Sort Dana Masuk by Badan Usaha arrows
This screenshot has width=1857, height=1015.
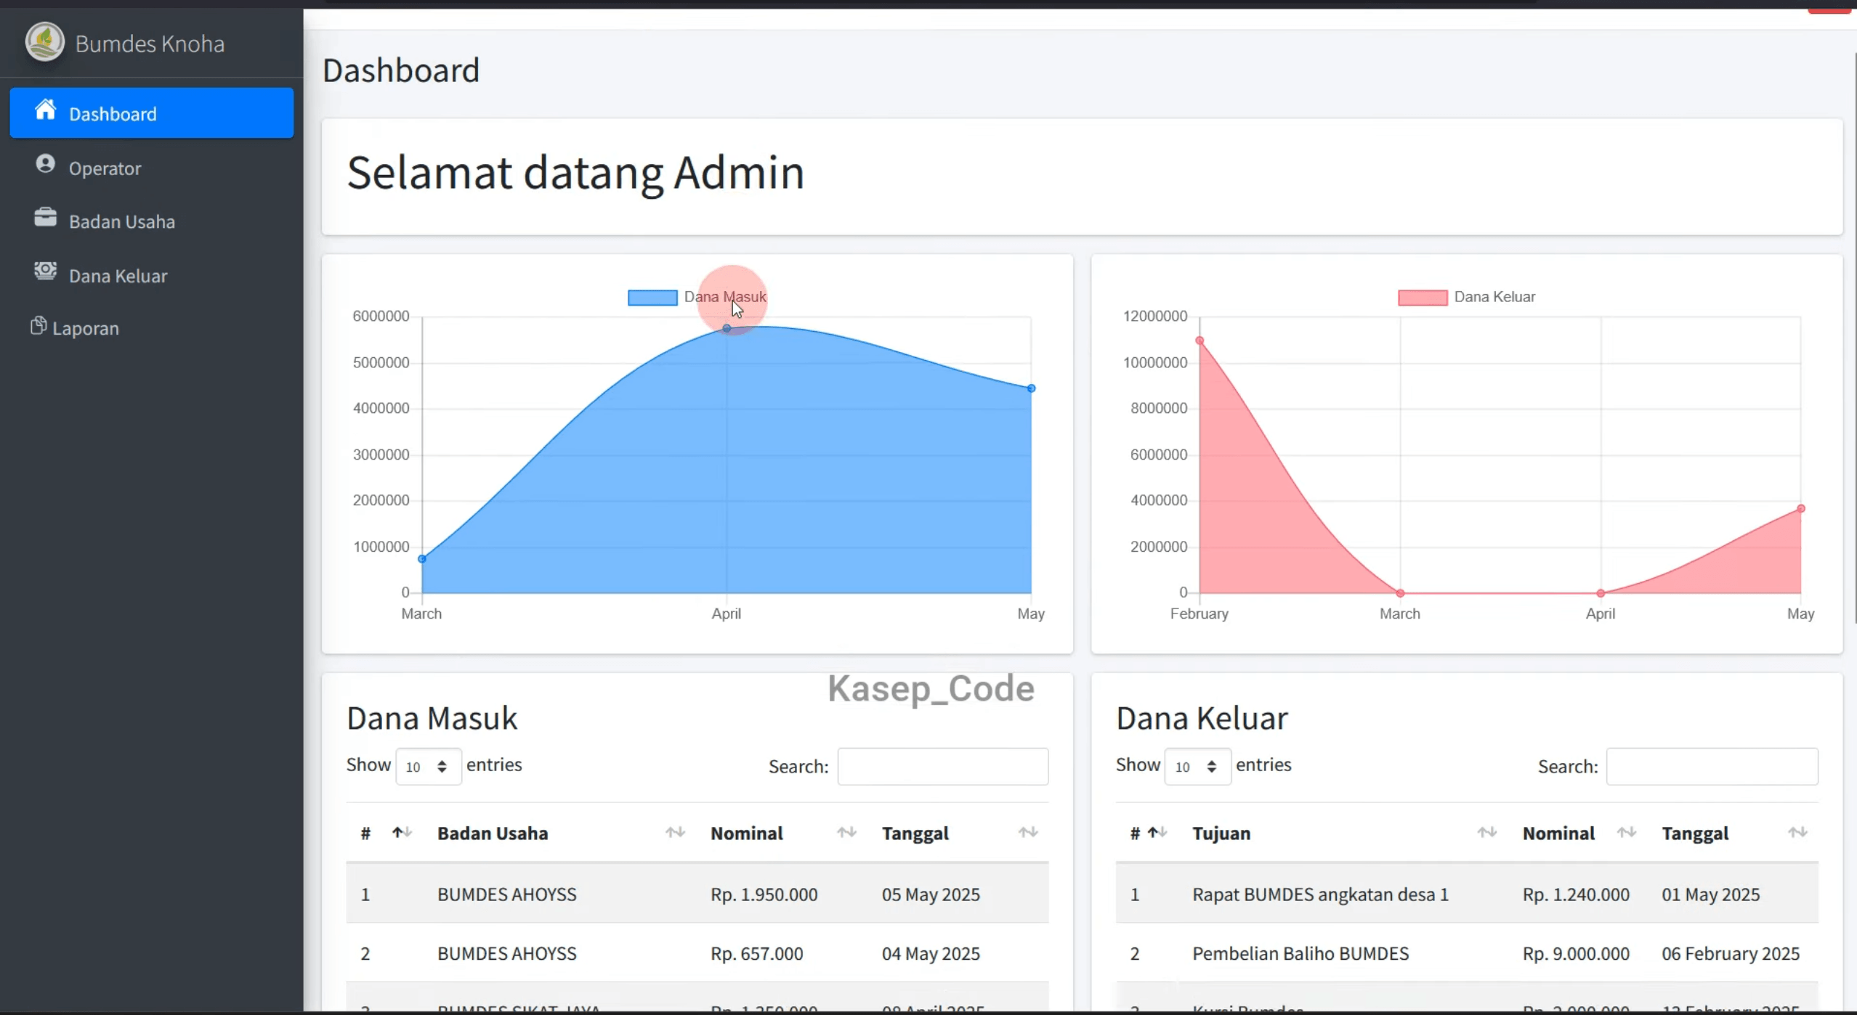coord(675,833)
